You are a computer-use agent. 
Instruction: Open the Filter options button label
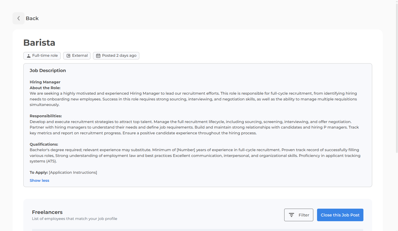pos(304,215)
